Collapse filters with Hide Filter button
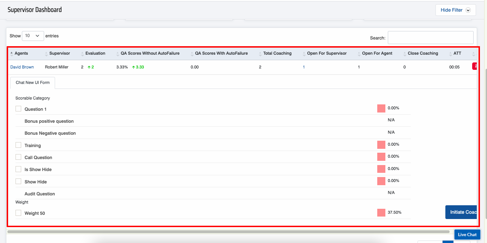Screen dimensions: 487x243 (x=455, y=10)
